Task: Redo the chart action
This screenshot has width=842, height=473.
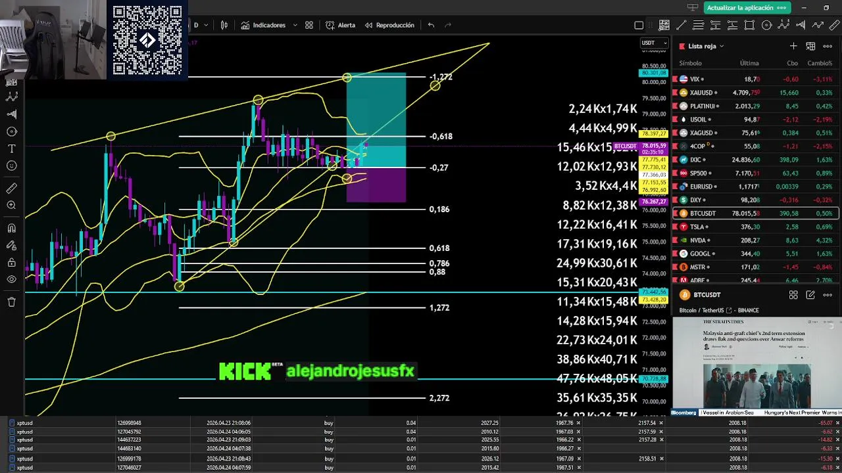Action: click(x=449, y=25)
